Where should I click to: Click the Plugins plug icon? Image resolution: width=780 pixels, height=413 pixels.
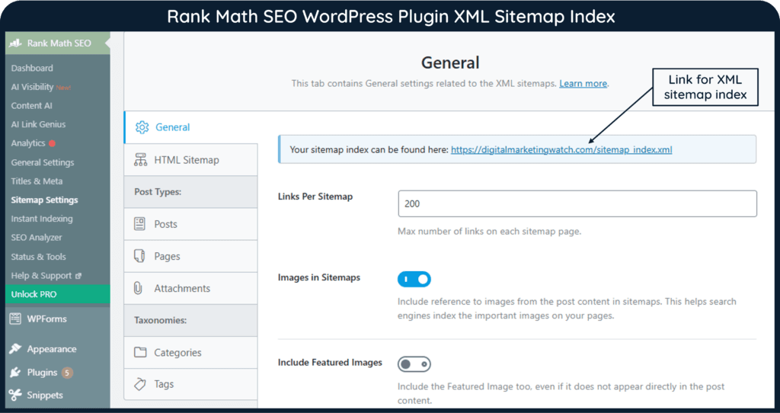pyautogui.click(x=15, y=372)
